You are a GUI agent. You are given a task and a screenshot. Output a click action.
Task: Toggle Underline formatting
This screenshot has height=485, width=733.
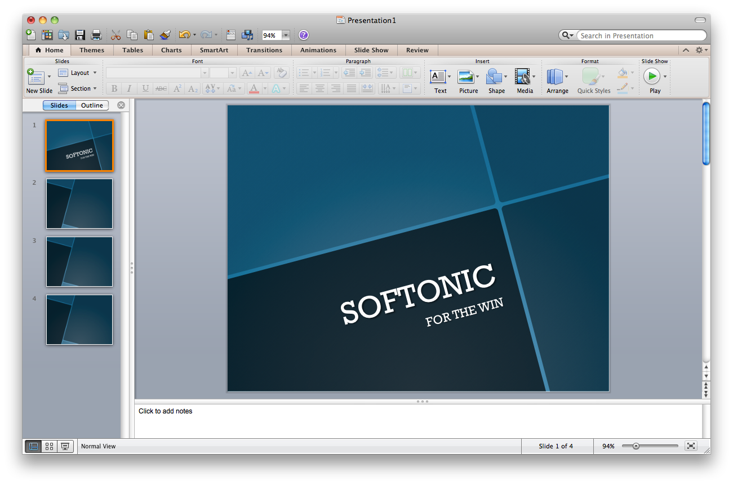(x=145, y=88)
